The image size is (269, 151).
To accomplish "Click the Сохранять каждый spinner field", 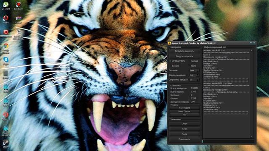I will click(x=194, y=80).
